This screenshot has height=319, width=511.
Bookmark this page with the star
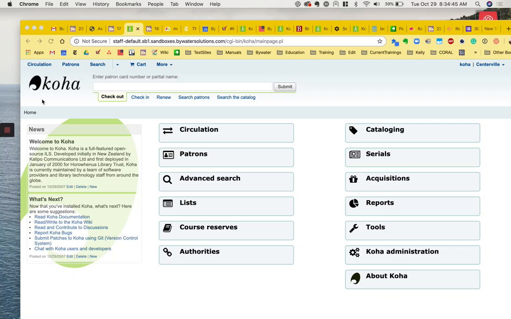(380, 41)
